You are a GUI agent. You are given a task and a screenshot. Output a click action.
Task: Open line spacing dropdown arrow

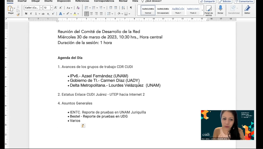coord(112,14)
